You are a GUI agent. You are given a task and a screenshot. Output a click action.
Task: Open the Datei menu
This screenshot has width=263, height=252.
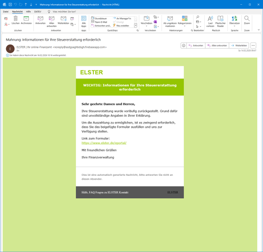coord(6,12)
